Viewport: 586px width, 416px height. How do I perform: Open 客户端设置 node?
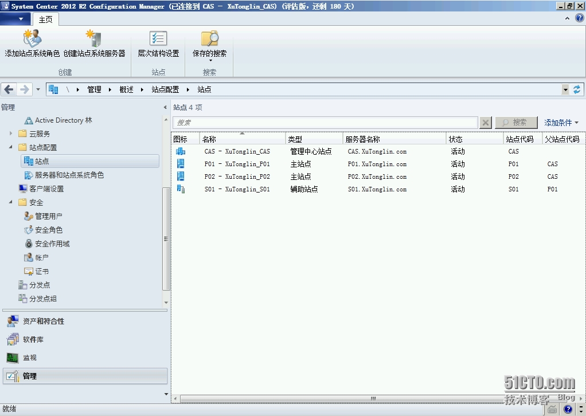point(41,189)
